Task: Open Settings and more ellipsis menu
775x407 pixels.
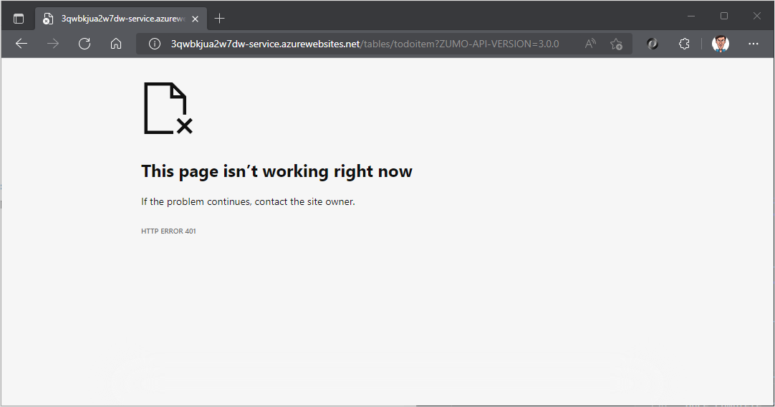Action: tap(754, 44)
